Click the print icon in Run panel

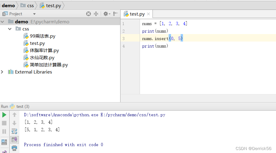pos(14,148)
